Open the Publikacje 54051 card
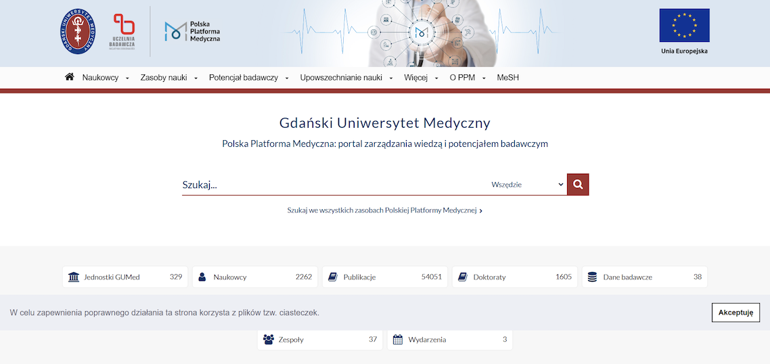Screen dimensions: 770x364 pos(385,277)
